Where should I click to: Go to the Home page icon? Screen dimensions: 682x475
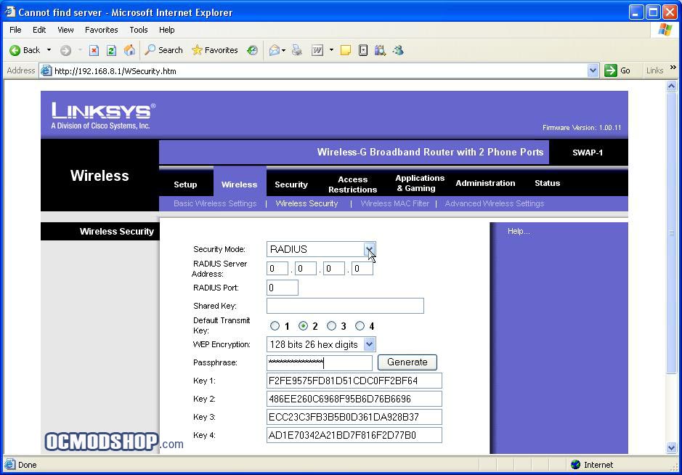tap(129, 50)
